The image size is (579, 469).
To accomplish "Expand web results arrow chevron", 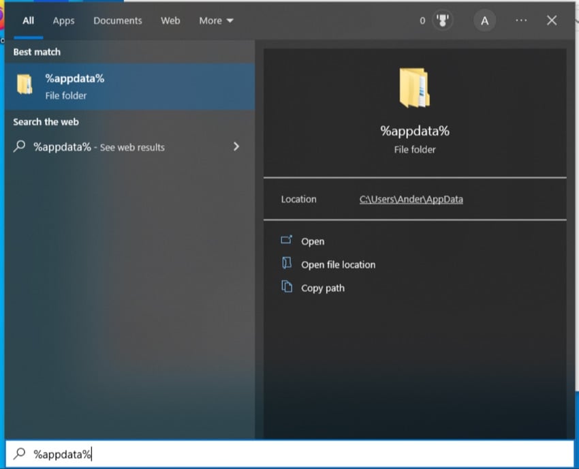I will click(x=236, y=147).
